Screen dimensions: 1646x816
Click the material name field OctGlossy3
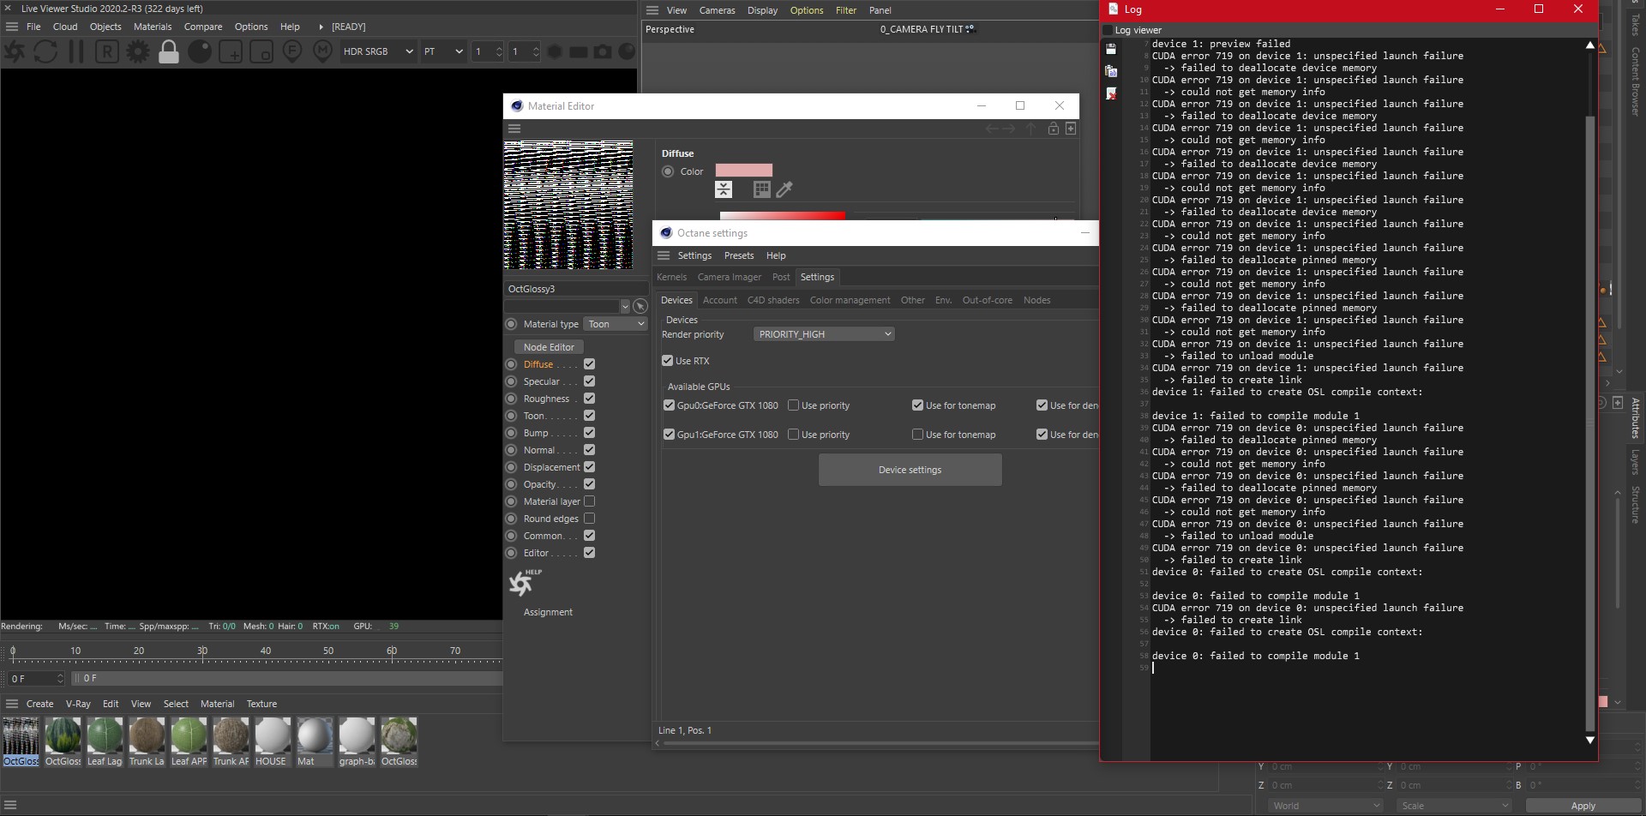point(576,289)
